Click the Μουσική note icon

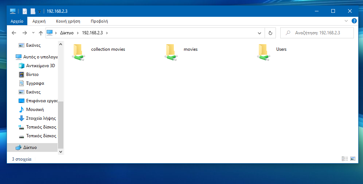click(x=21, y=110)
